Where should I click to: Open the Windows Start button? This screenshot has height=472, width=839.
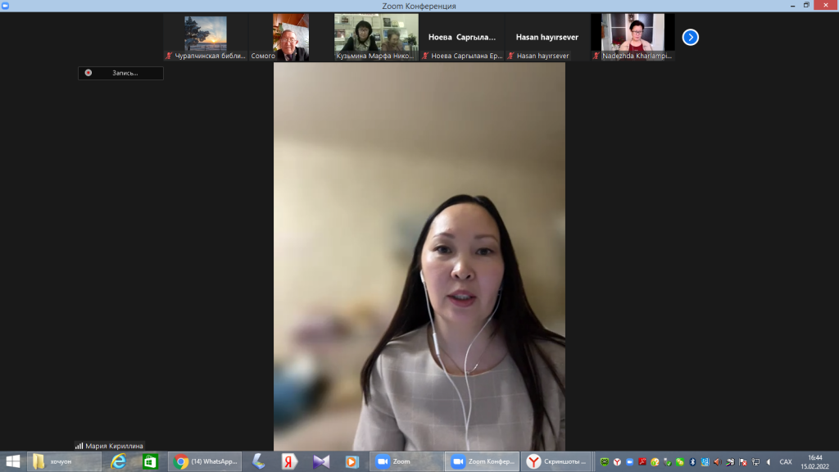pos(12,461)
